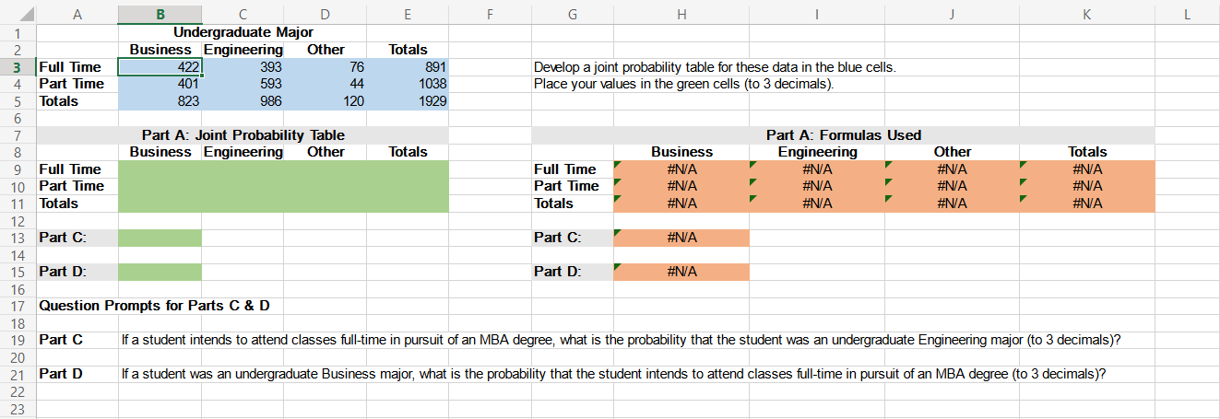Image resolution: width=1220 pixels, height=419 pixels.
Task: Select column L header
Action: (1187, 13)
